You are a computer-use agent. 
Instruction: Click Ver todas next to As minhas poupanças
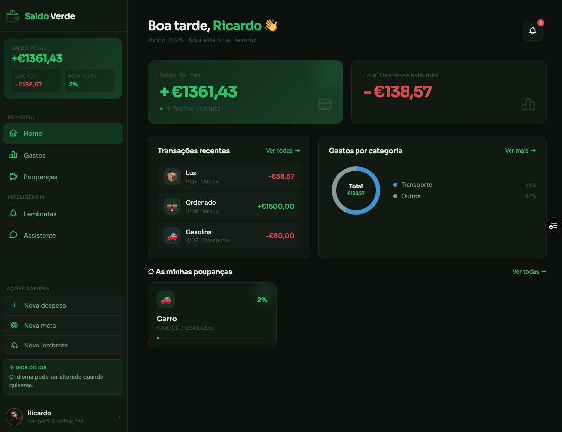pyautogui.click(x=529, y=272)
